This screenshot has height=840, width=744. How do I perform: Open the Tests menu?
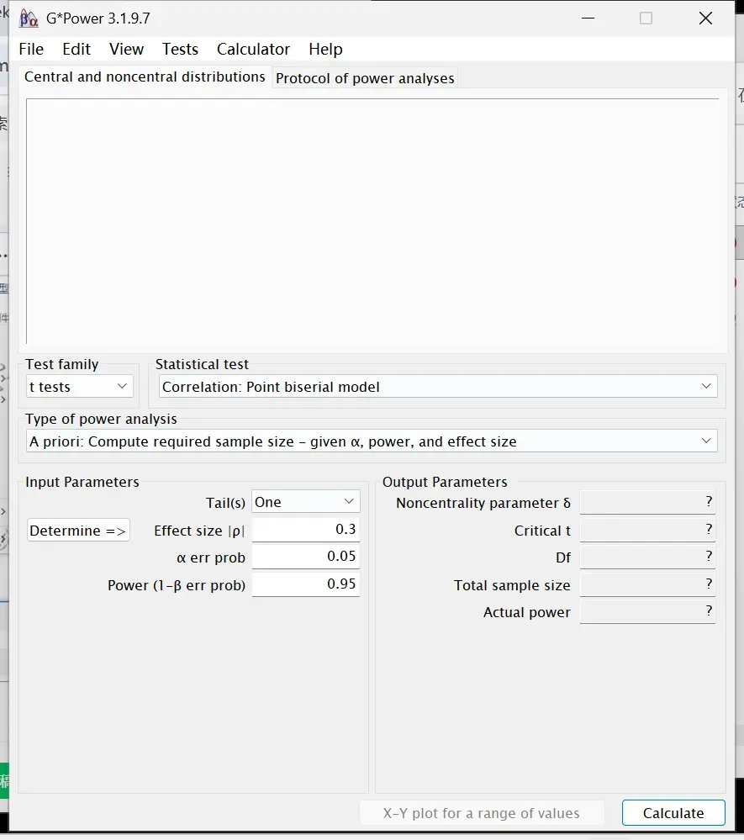180,50
